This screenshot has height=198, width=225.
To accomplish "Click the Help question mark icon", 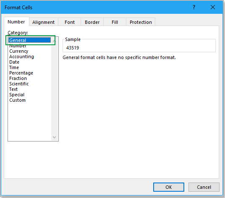I will point(194,7).
